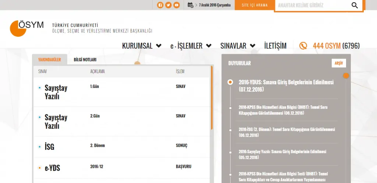Expand the KURUMSAL dropdown menu

(142, 46)
